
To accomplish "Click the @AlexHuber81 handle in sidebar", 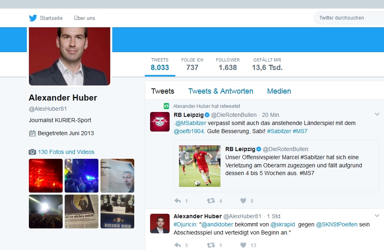I will tap(48, 109).
